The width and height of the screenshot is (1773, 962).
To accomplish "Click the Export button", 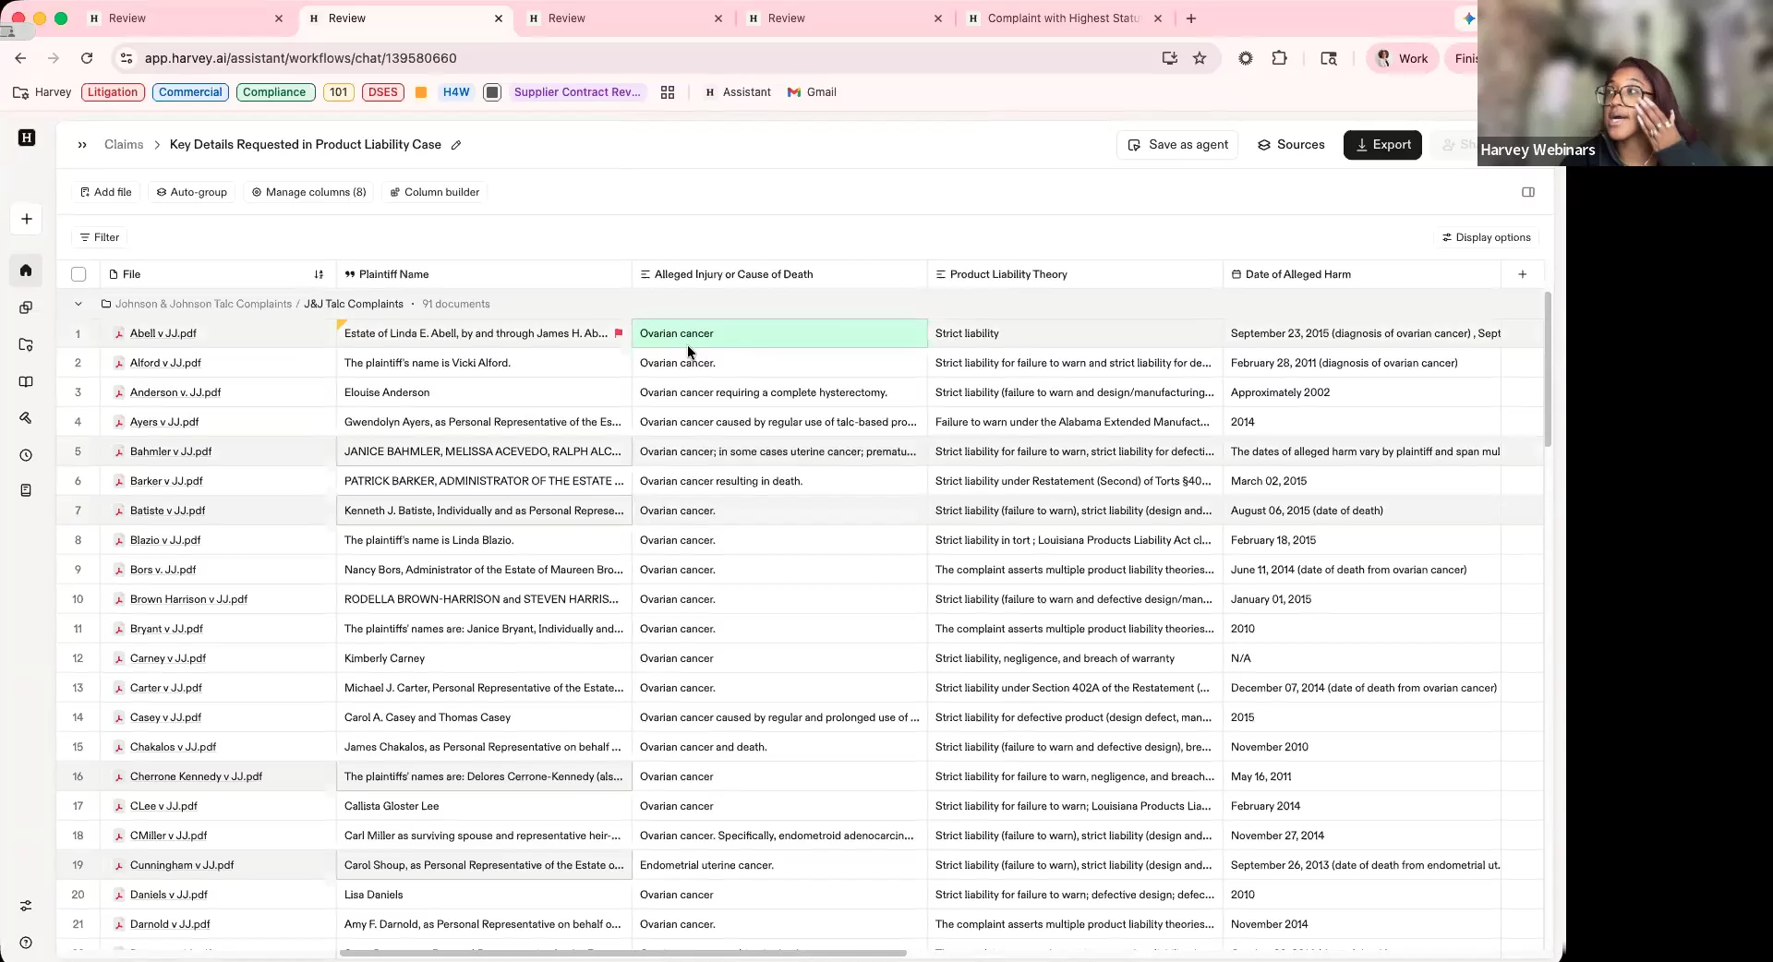I will [x=1382, y=145].
